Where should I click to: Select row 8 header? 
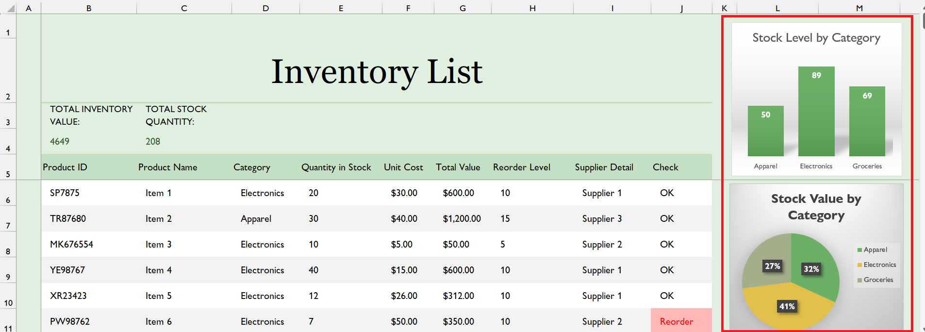8,244
